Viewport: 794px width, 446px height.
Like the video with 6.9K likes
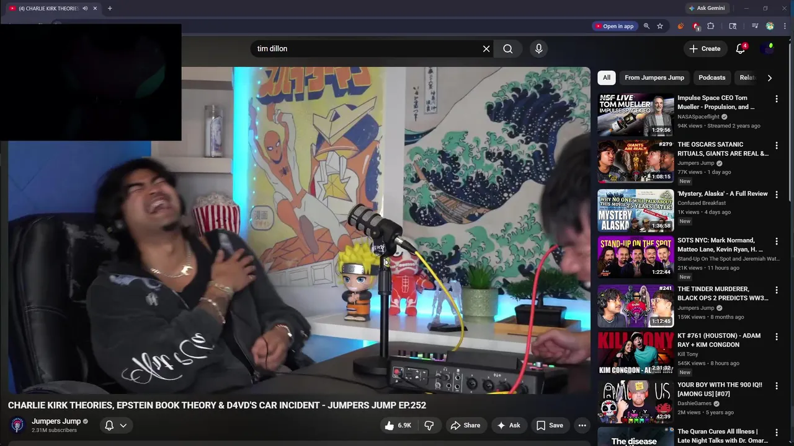click(398, 426)
